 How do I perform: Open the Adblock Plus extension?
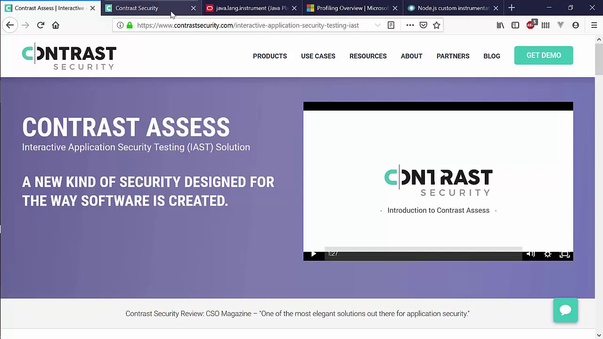click(x=531, y=25)
